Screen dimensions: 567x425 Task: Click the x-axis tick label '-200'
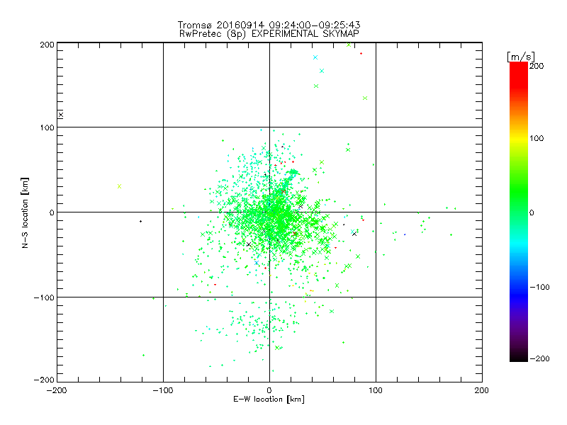pyautogui.click(x=57, y=391)
